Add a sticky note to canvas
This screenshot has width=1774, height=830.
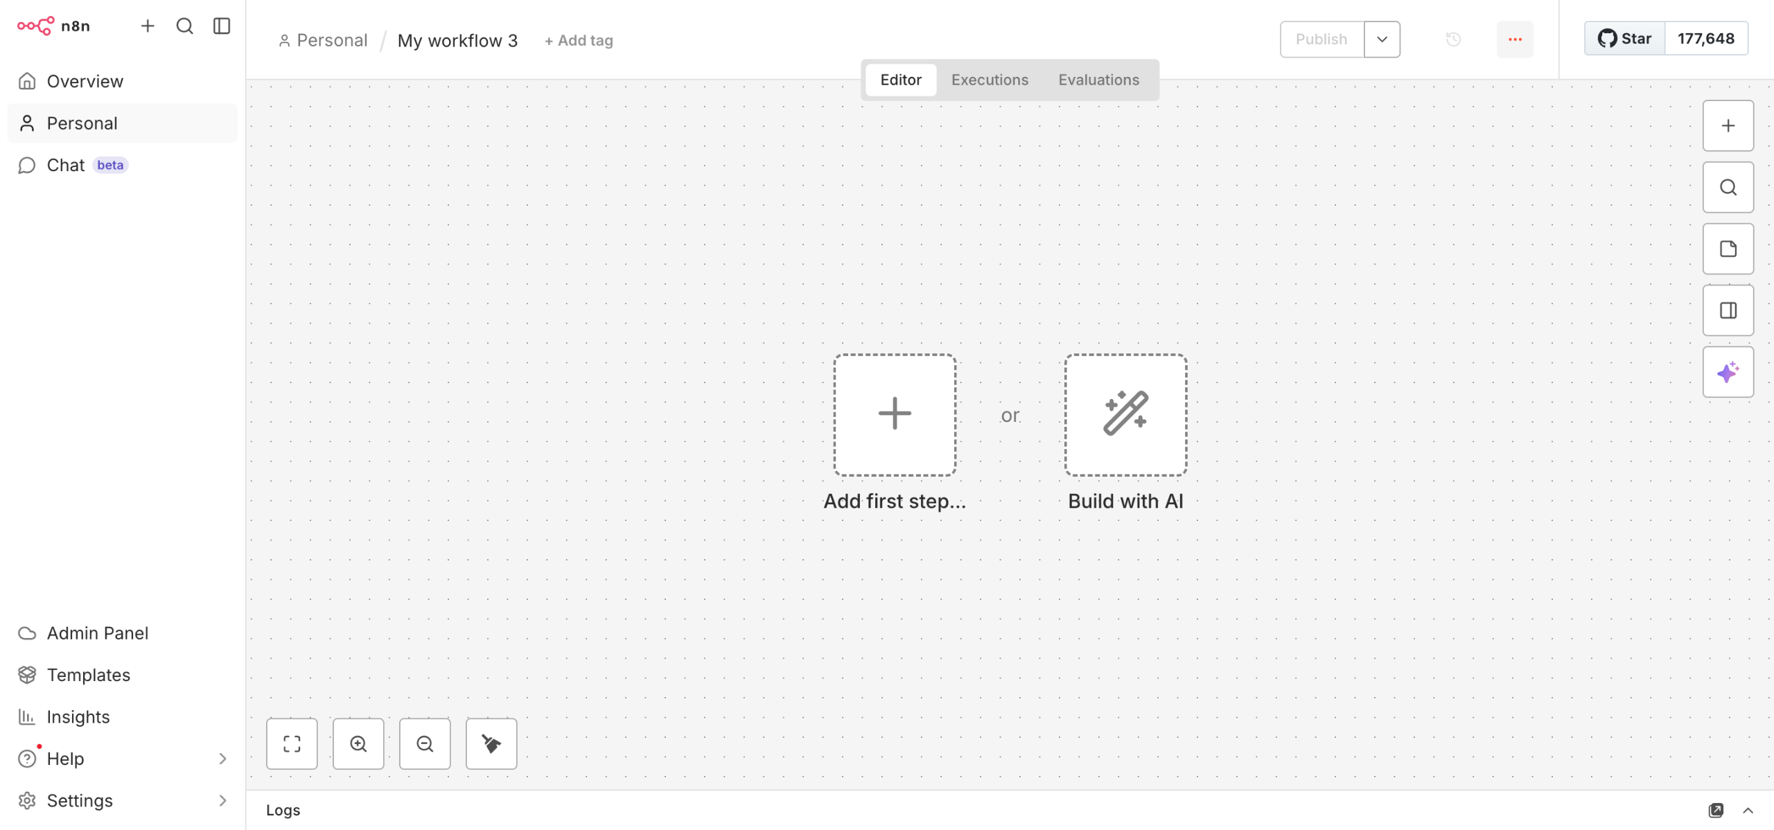(1728, 249)
